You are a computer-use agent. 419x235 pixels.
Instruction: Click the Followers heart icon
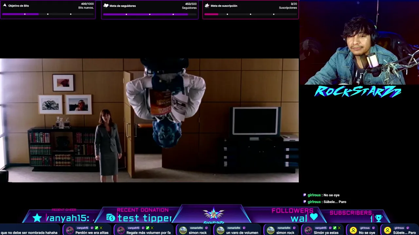coord(314,217)
